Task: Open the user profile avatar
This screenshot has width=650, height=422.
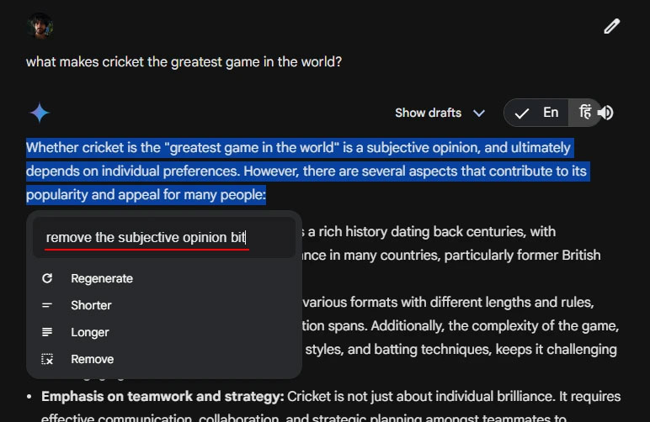Action: (x=40, y=26)
